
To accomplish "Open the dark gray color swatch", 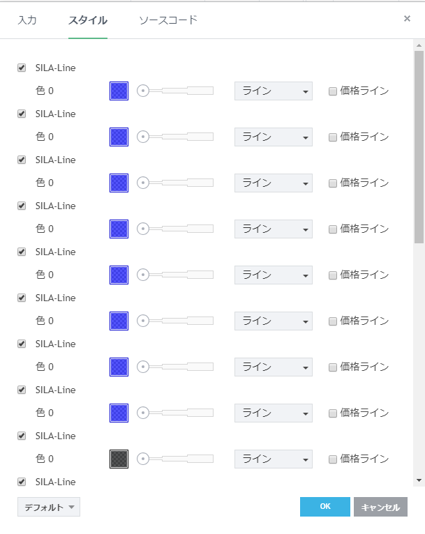I will tap(119, 459).
